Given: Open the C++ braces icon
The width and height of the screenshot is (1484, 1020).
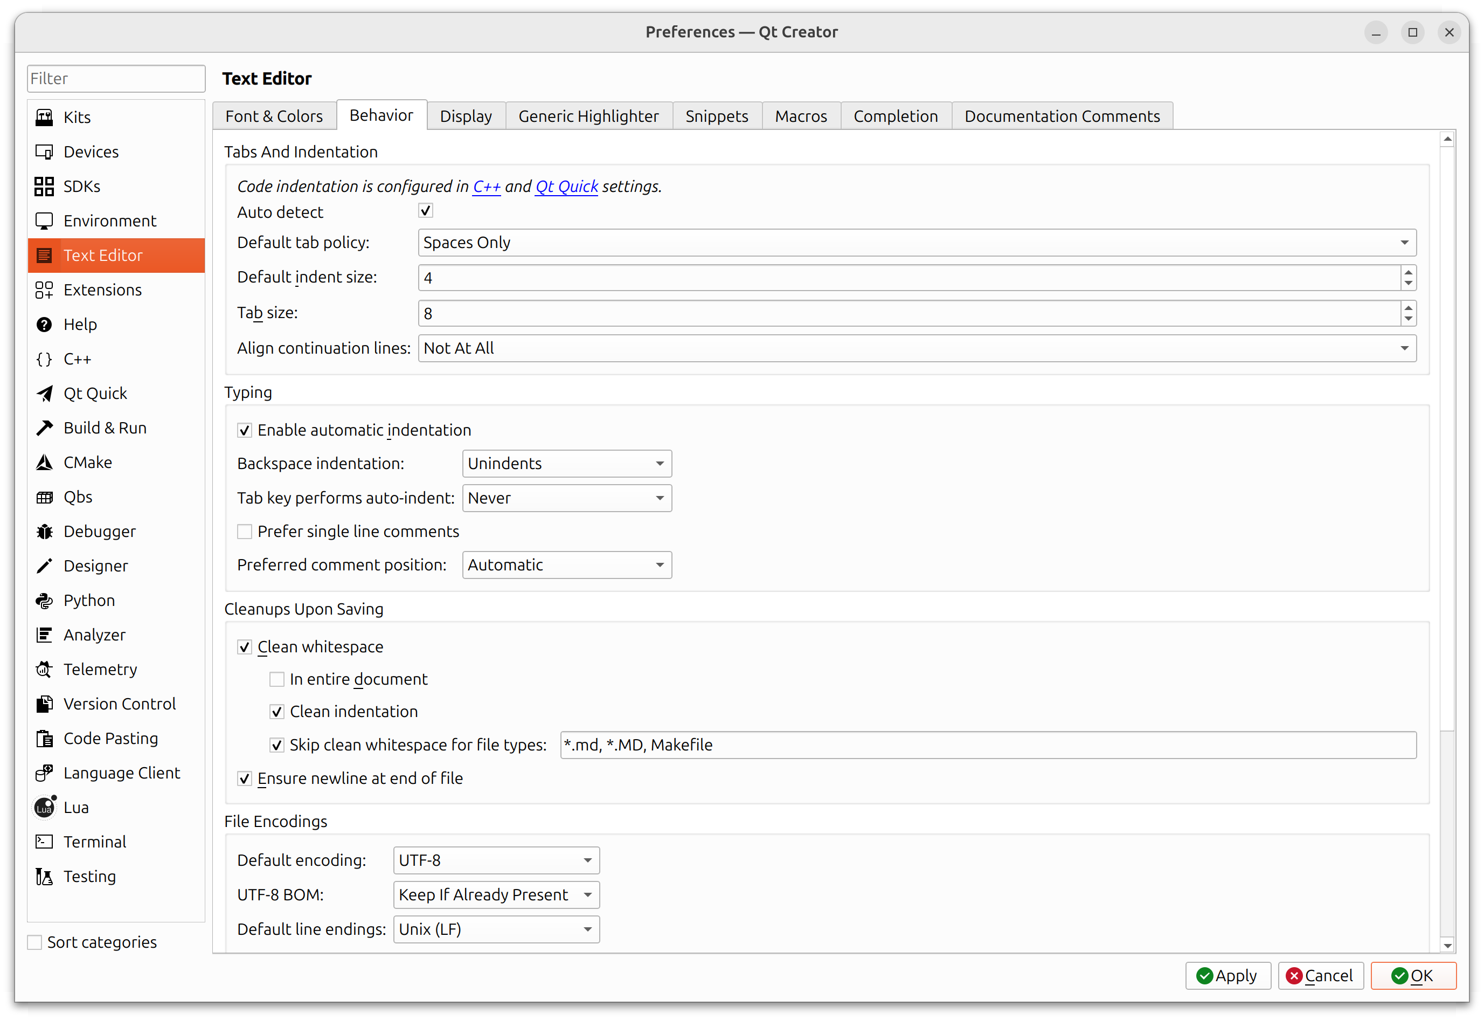Looking at the screenshot, I should [x=44, y=359].
